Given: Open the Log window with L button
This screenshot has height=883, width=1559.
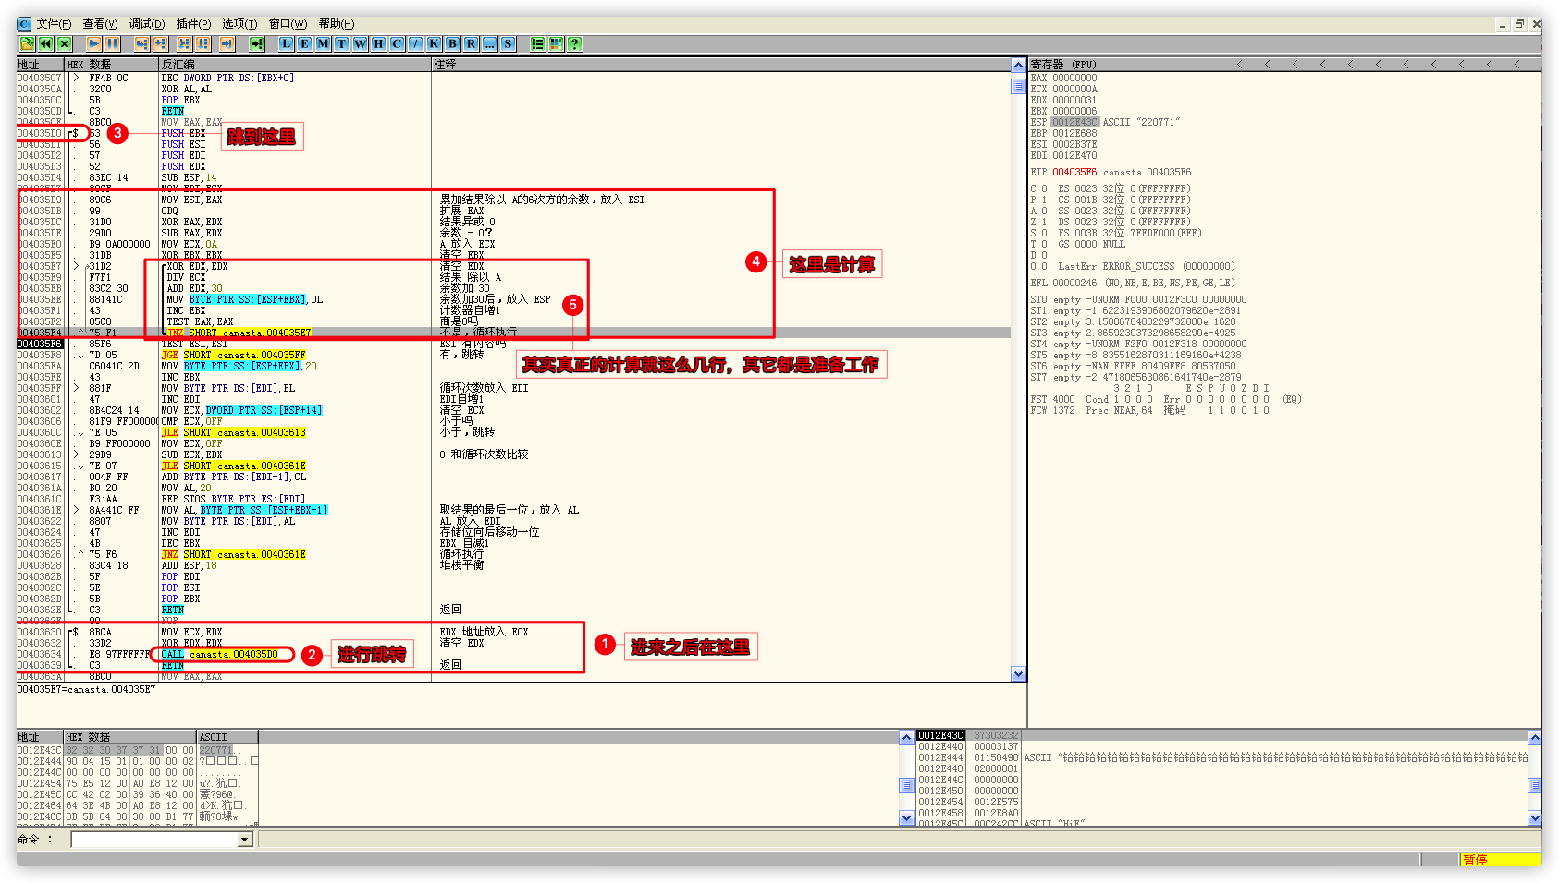Looking at the screenshot, I should point(287,43).
